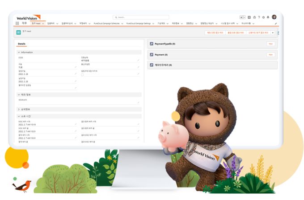Open the PaymentTypeEb (0) related list link

coord(165,44)
